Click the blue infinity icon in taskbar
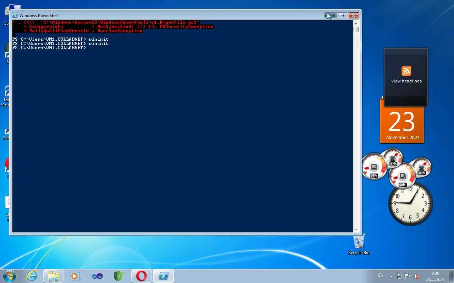The image size is (454, 283). pos(97,276)
